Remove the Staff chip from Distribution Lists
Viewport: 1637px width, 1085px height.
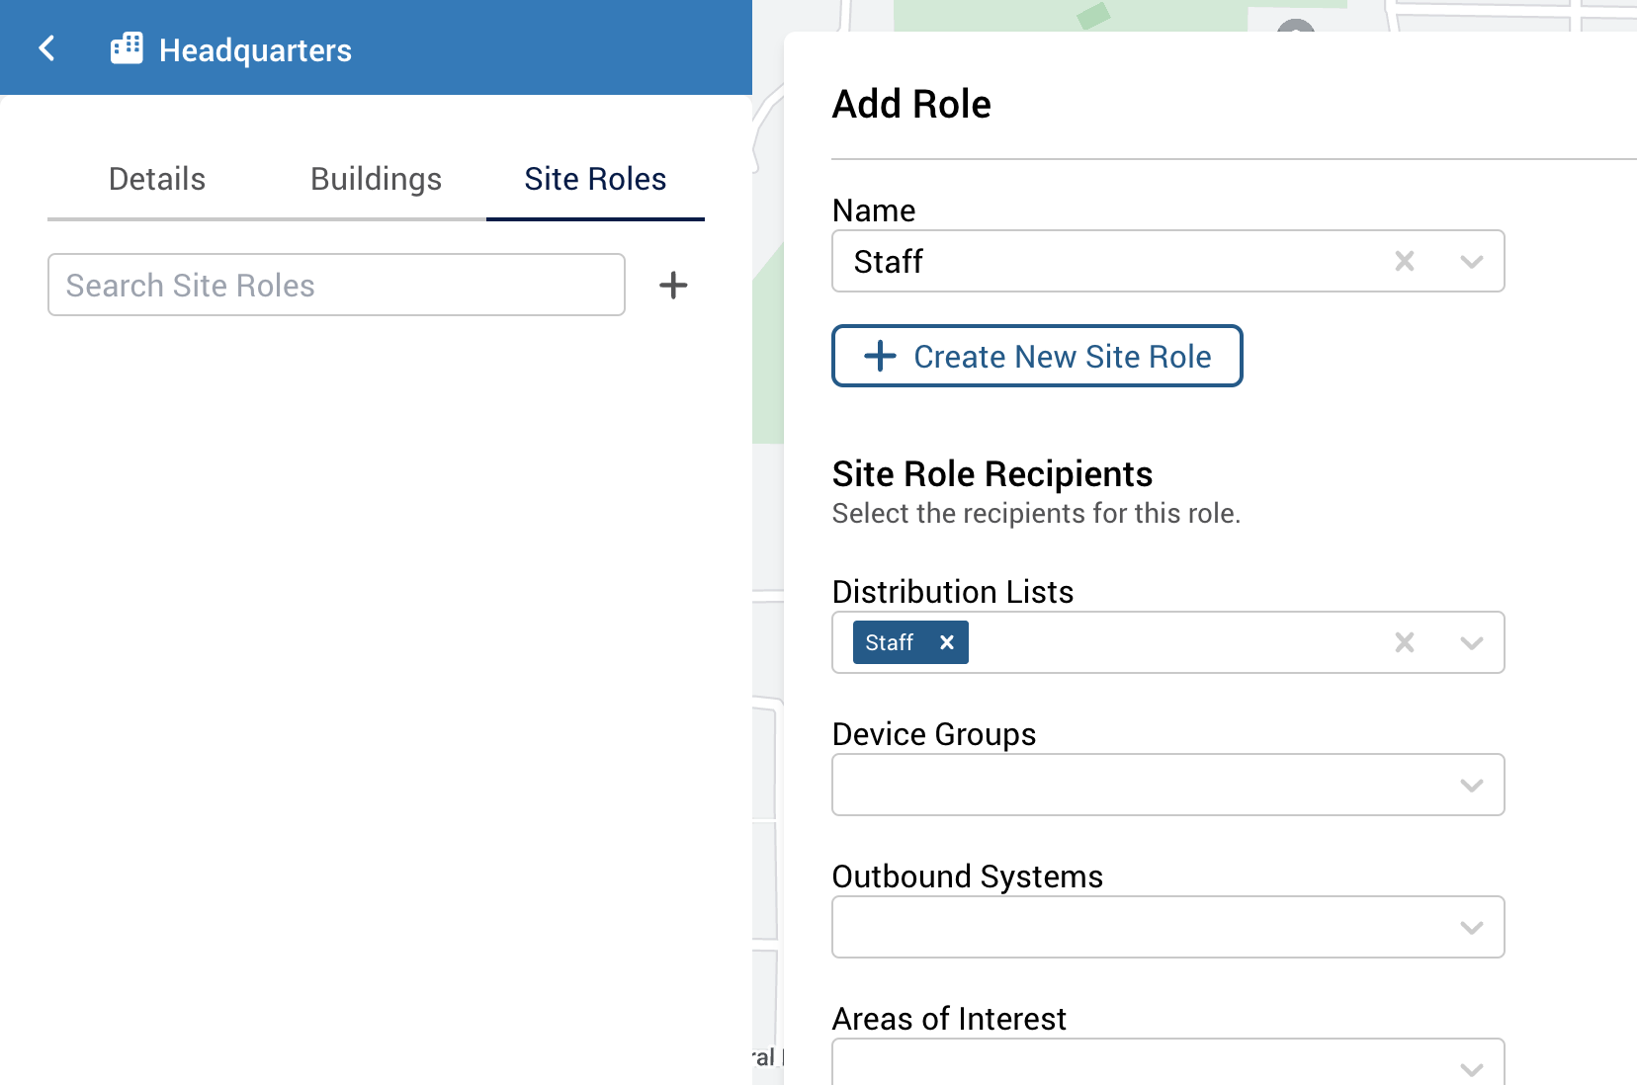(945, 642)
